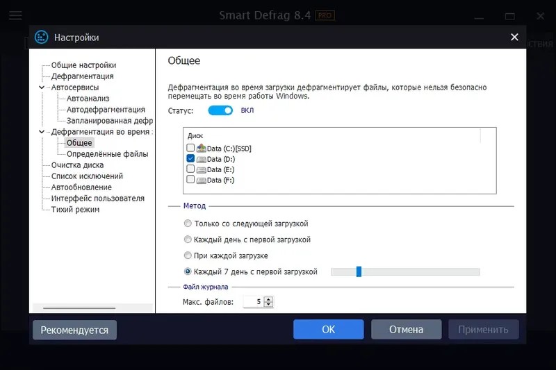Open Интерфейс пользователя settings
This screenshot has height=370, width=556.
[97, 199]
